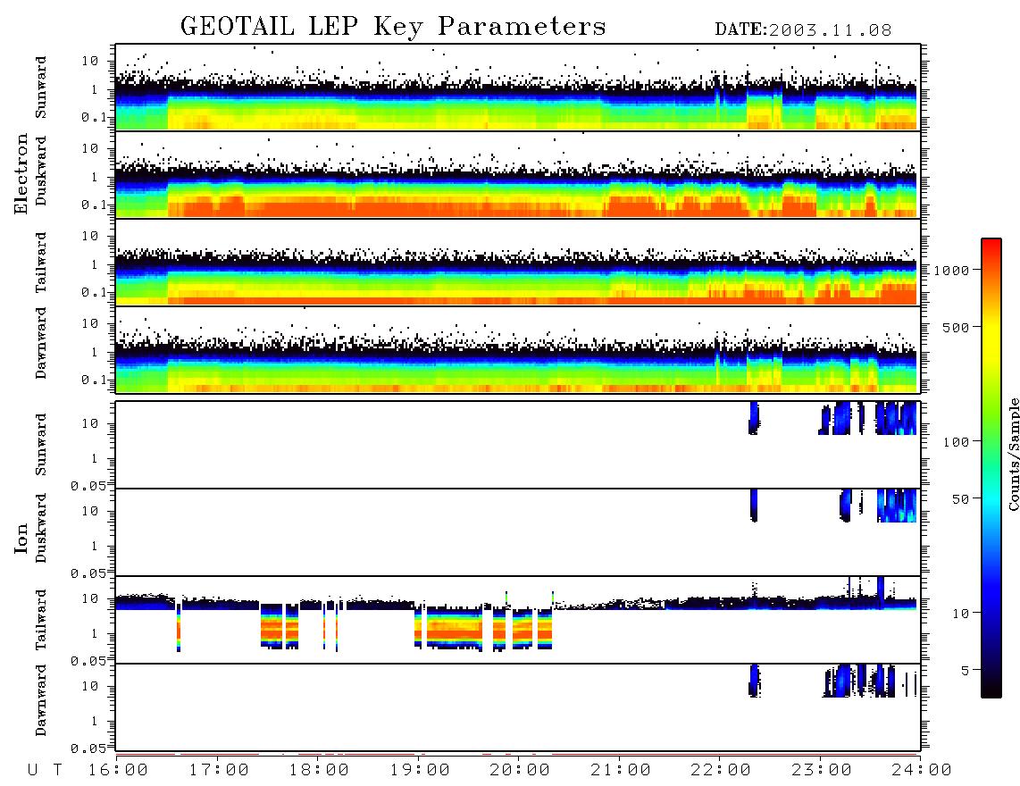Viewport: 1020px width, 786px height.
Task: Click the Electron Tailward panel label
Action: (x=41, y=263)
